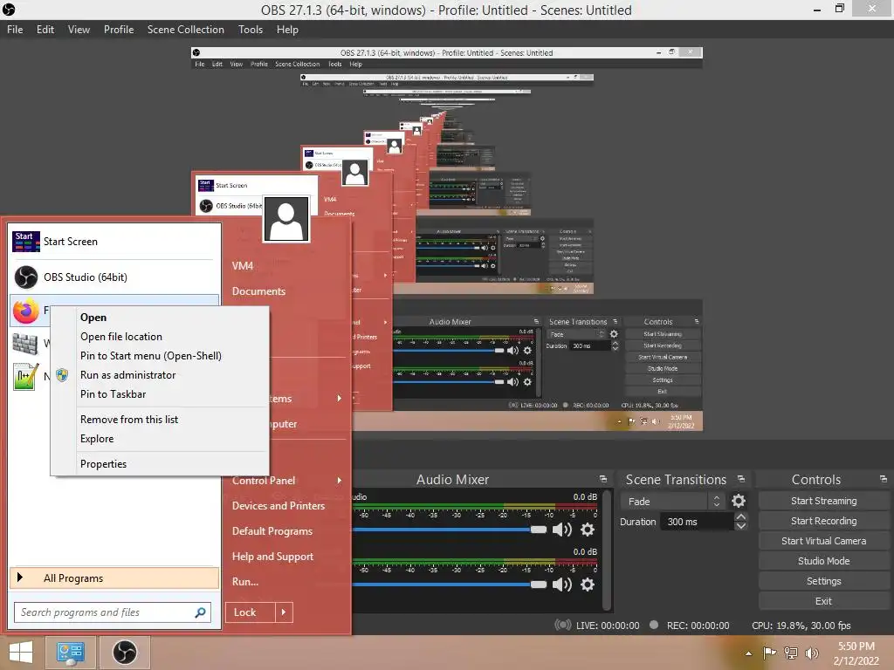Image resolution: width=894 pixels, height=670 pixels.
Task: Click the Firefox icon in Start menu
Action: pos(25,311)
